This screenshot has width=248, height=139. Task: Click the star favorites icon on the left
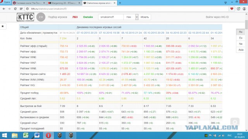[3, 26]
